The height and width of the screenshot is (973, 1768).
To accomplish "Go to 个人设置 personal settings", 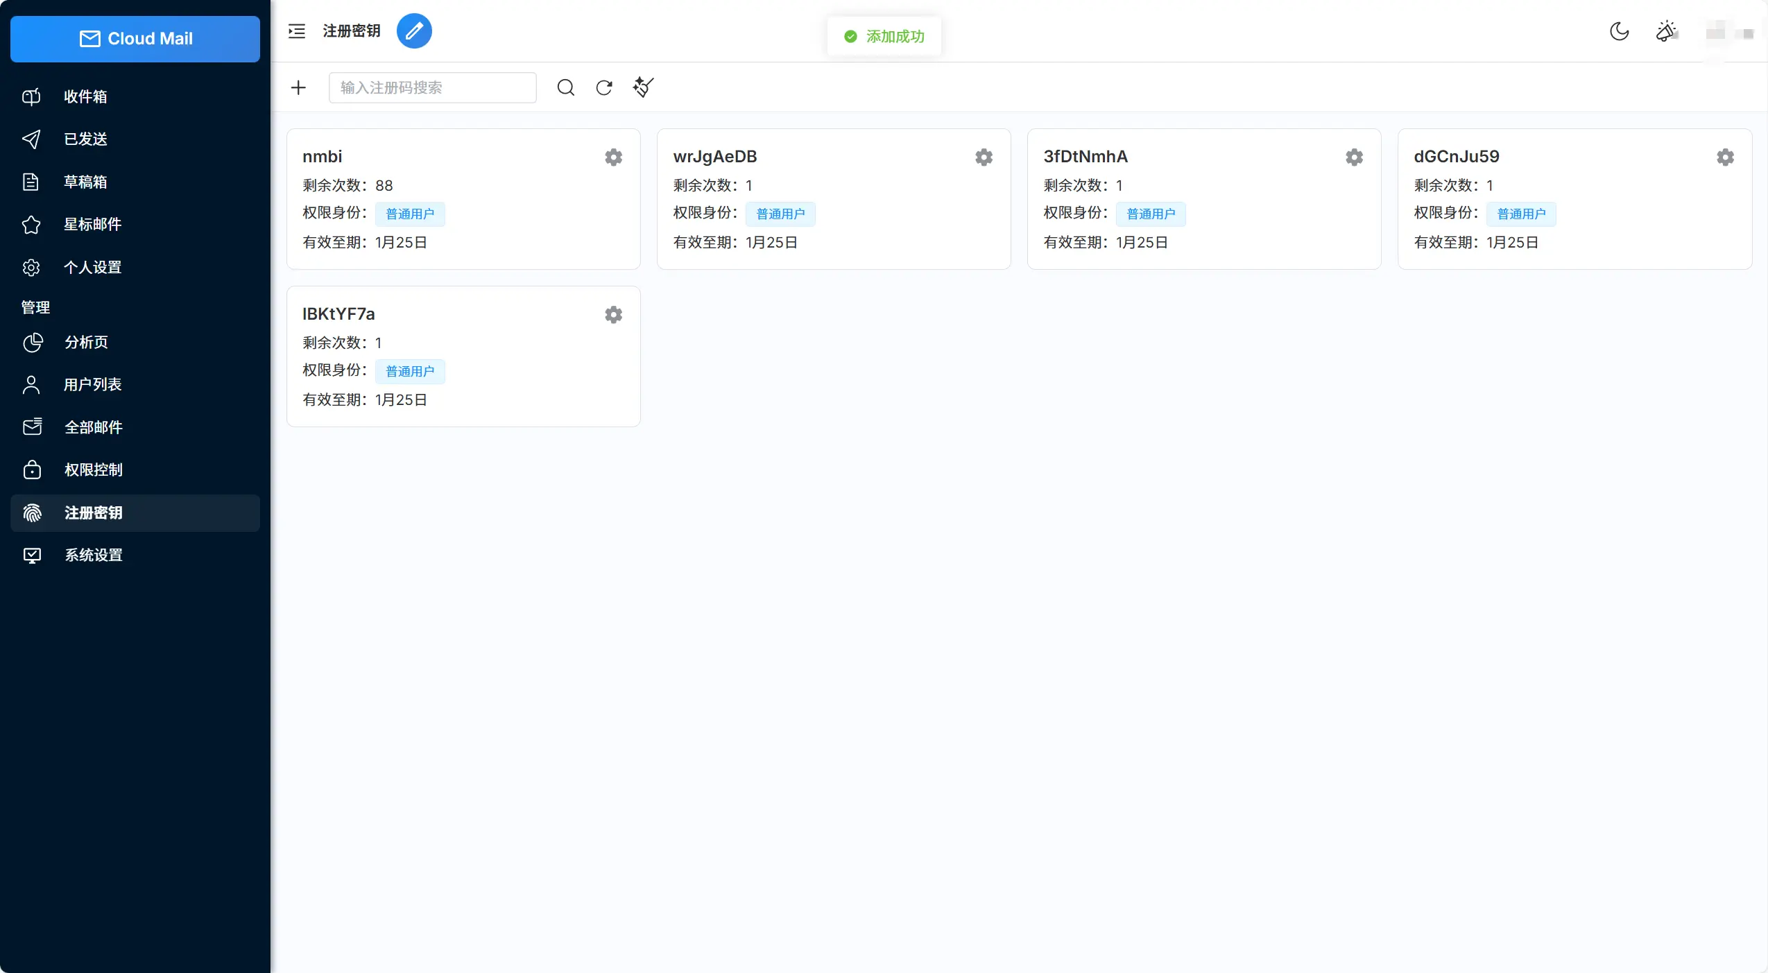I will pos(135,267).
